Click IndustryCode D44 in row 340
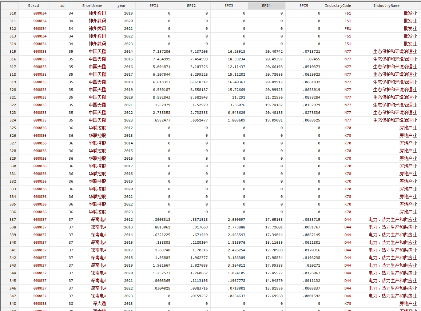This screenshot has width=421, height=311. click(x=348, y=243)
